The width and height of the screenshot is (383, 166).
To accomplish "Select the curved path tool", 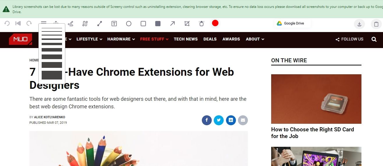I will (85, 24).
